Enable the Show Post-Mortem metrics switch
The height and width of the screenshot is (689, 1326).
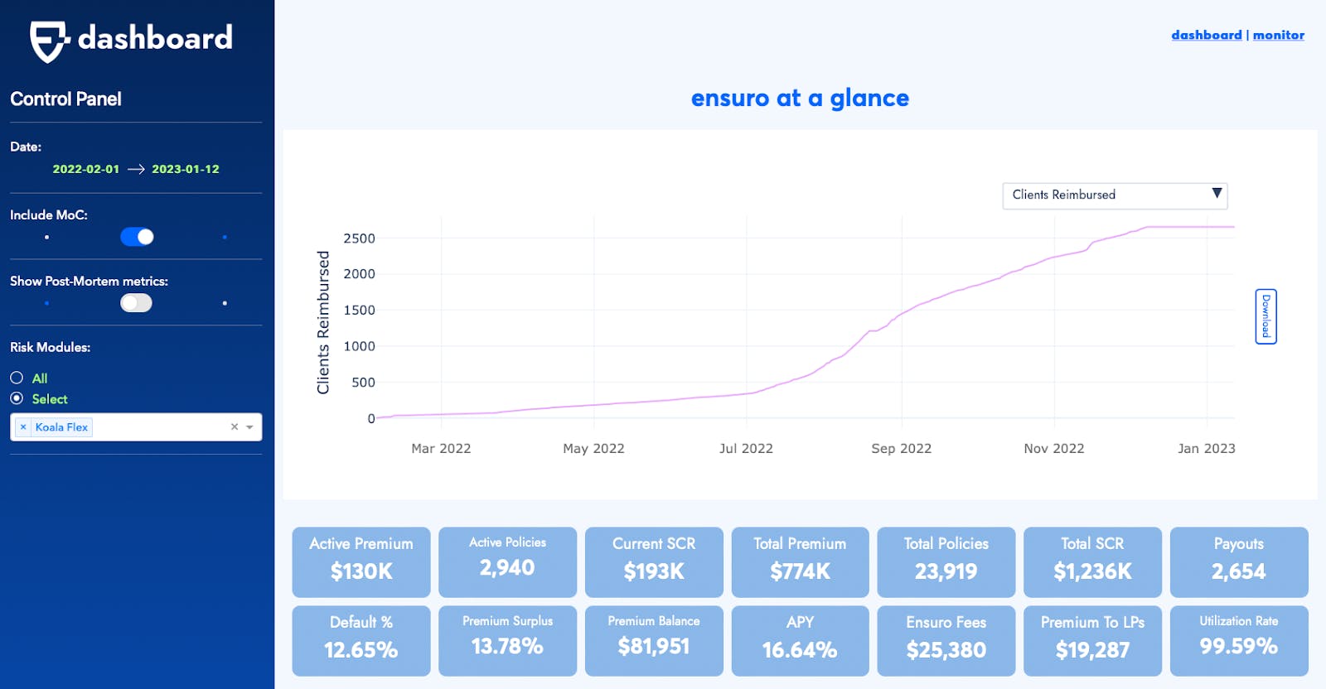click(137, 303)
